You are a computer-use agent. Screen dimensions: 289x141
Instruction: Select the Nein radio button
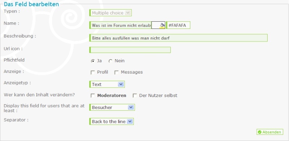pyautogui.click(x=110, y=61)
